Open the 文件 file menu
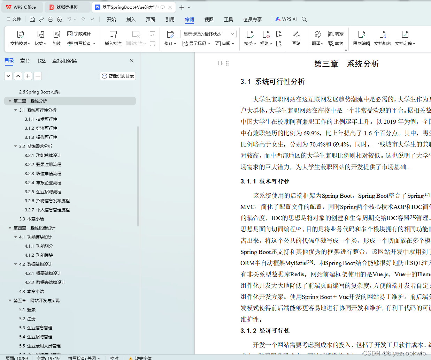Image resolution: width=431 pixels, height=360 pixels. pos(14,19)
